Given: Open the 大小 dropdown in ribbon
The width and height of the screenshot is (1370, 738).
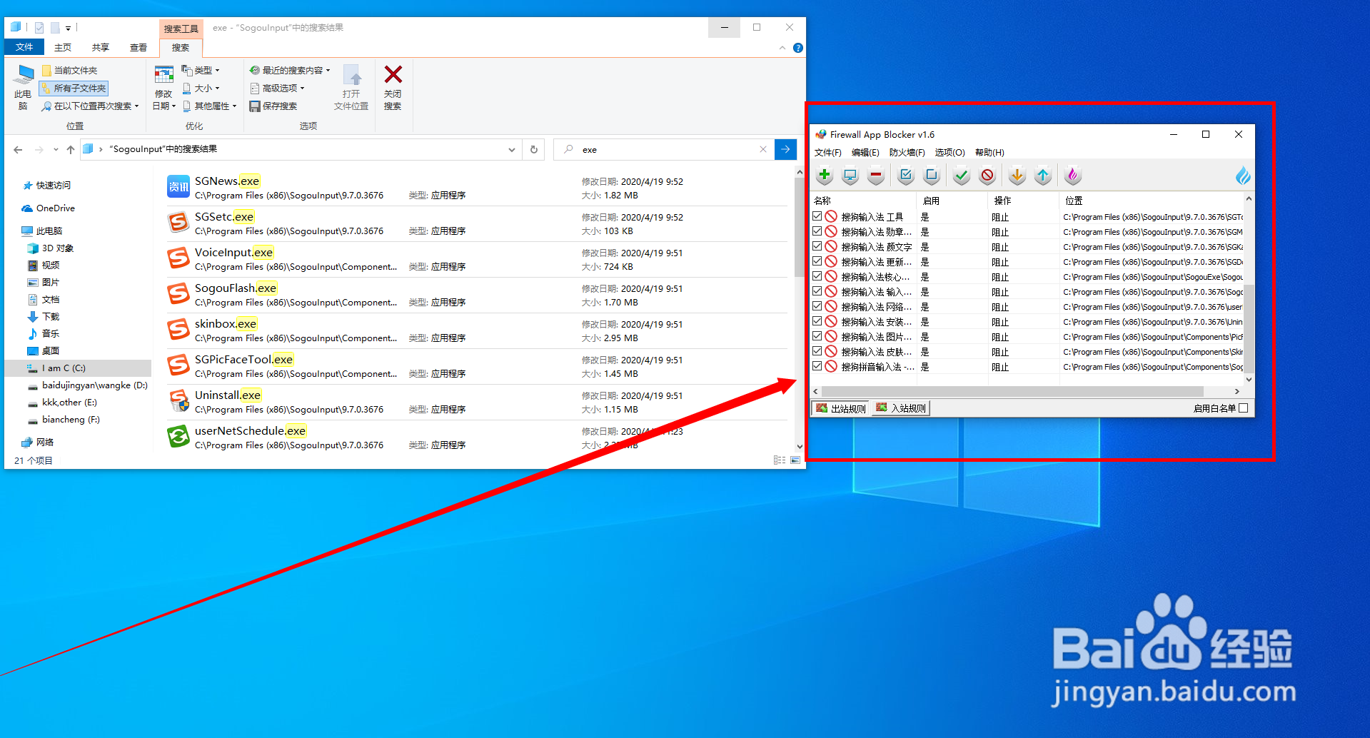Looking at the screenshot, I should click(x=201, y=88).
